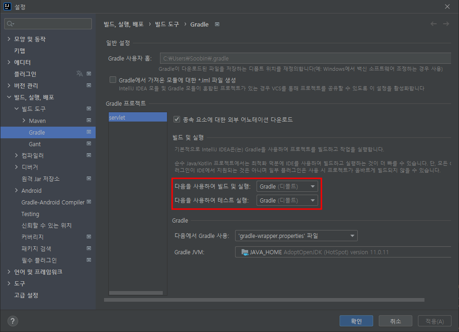
Task: Click the breadcrumb project icon after Gradle title
Action: (x=217, y=24)
